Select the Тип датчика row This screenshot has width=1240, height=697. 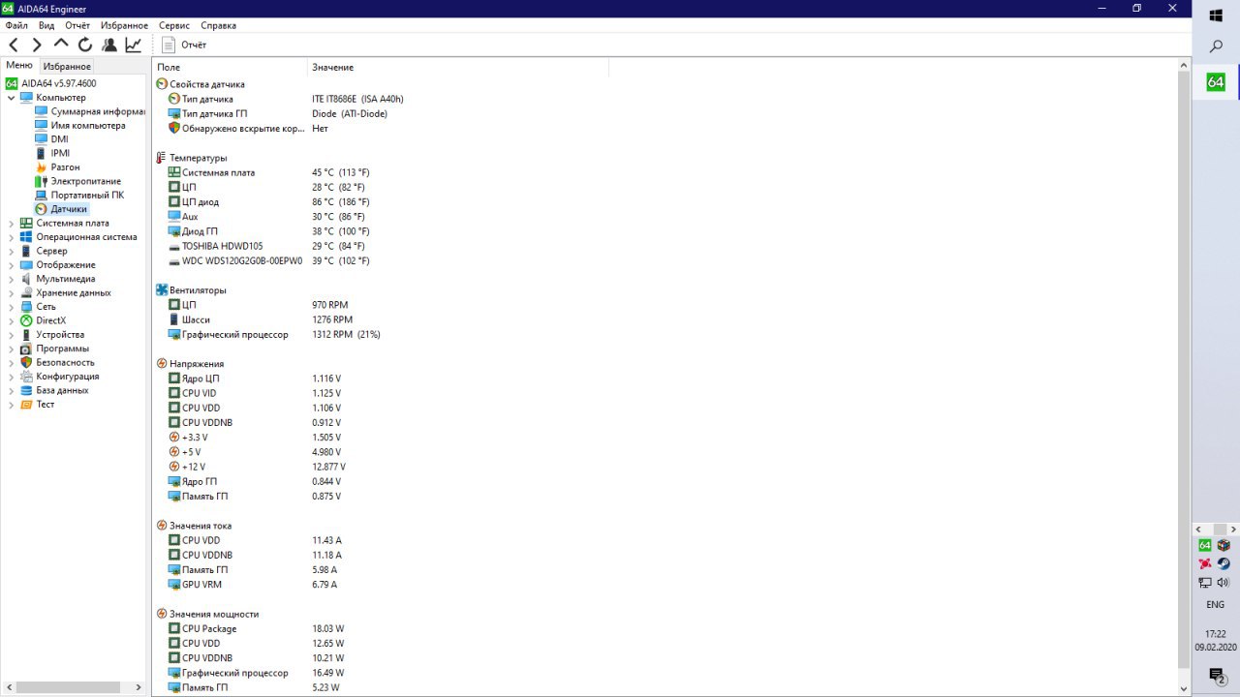click(x=286, y=99)
